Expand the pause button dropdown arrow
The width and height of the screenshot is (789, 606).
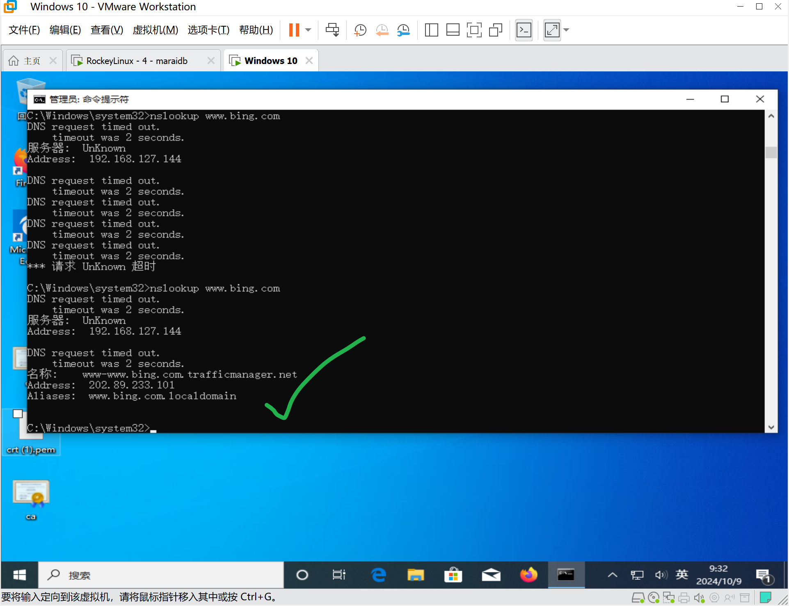(x=308, y=30)
